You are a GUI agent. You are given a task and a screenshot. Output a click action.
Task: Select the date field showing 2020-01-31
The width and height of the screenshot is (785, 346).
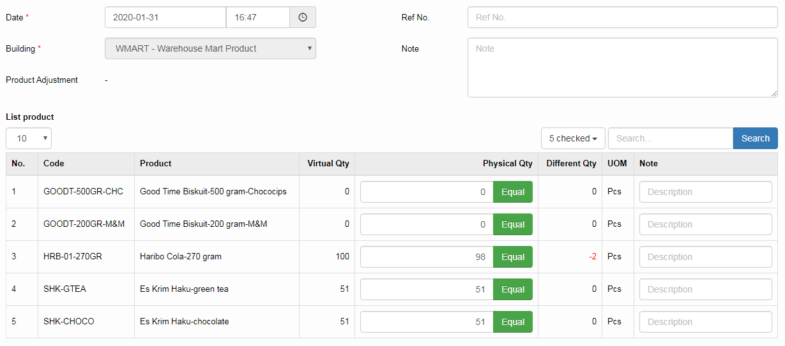[x=165, y=18]
